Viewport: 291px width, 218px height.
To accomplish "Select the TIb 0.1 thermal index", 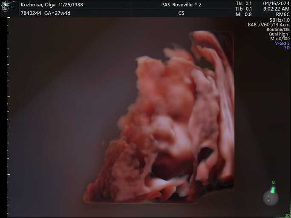I will pyautogui.click(x=244, y=9).
